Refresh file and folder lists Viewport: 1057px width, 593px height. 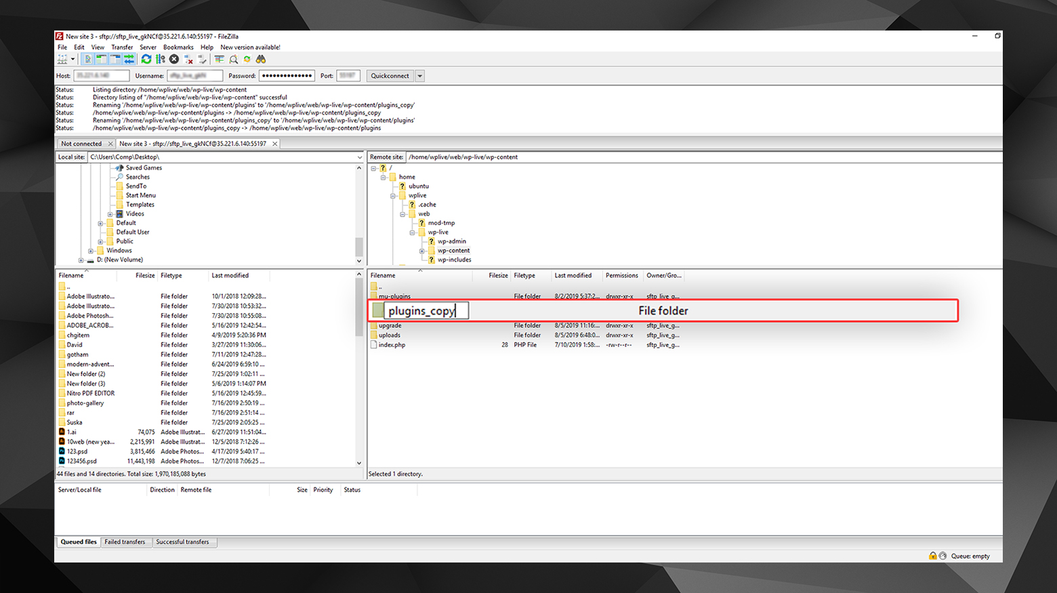tap(146, 60)
